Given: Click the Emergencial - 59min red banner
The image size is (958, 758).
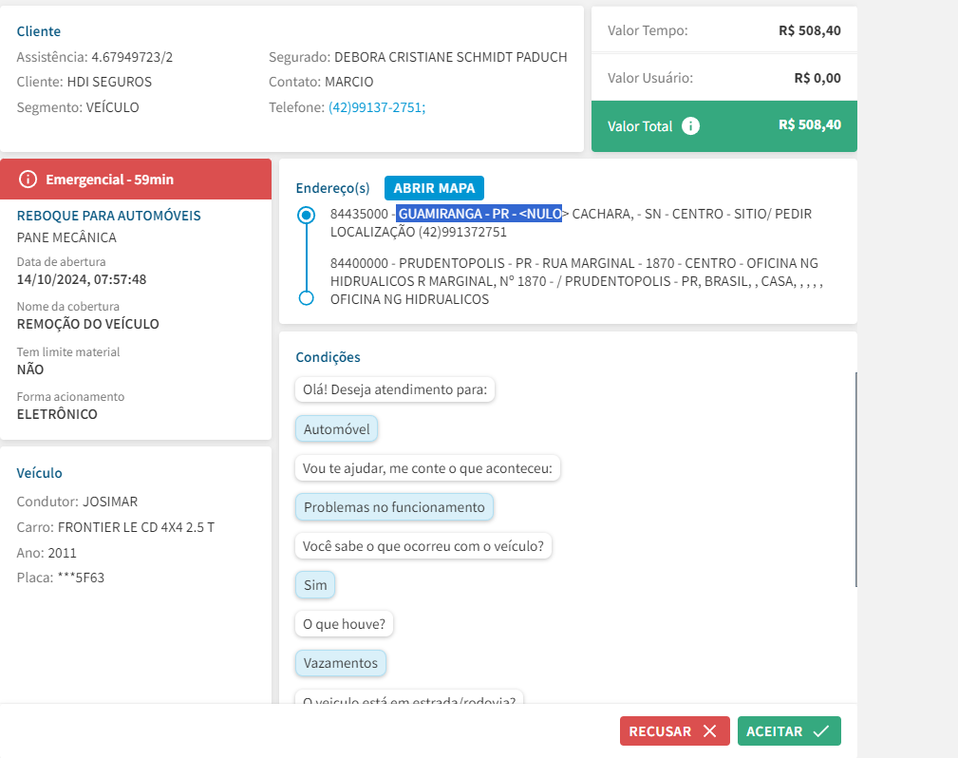Looking at the screenshot, I should pyautogui.click(x=136, y=179).
